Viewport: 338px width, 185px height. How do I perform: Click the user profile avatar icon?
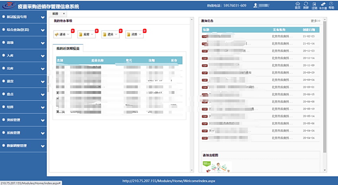tap(256, 6)
